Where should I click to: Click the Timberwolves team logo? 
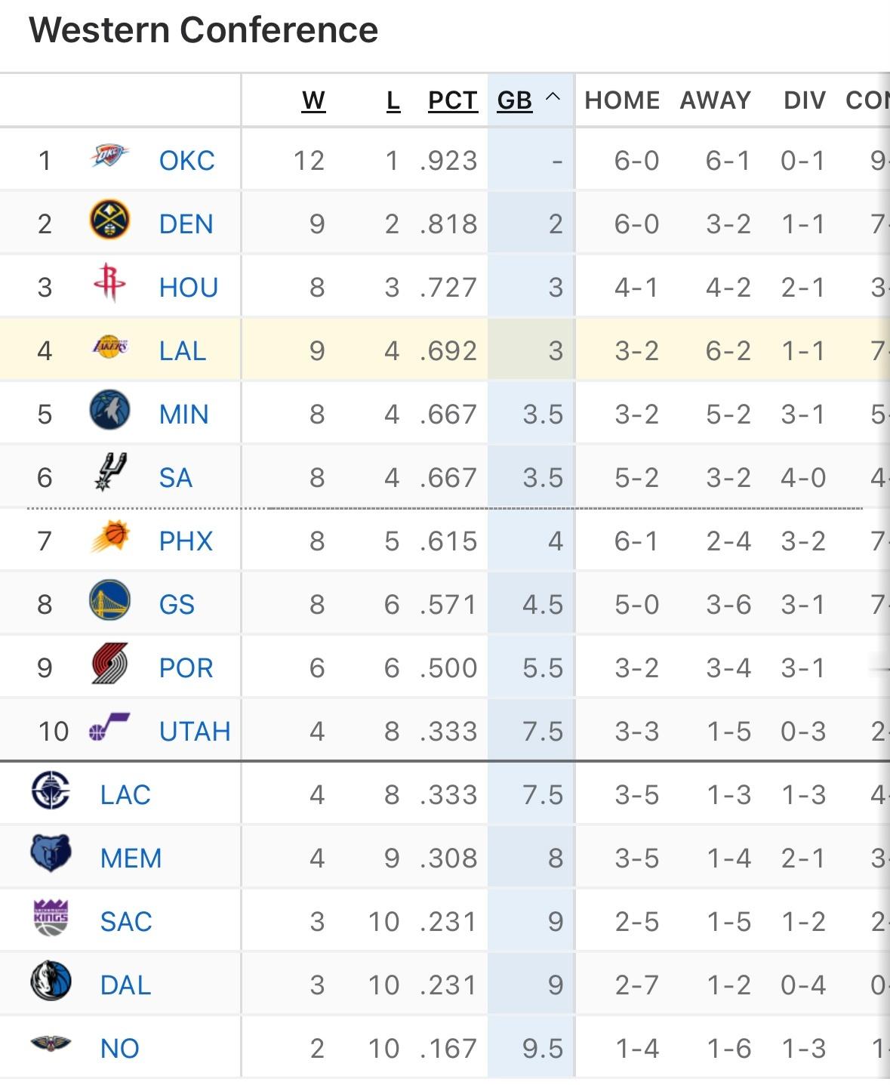[109, 411]
